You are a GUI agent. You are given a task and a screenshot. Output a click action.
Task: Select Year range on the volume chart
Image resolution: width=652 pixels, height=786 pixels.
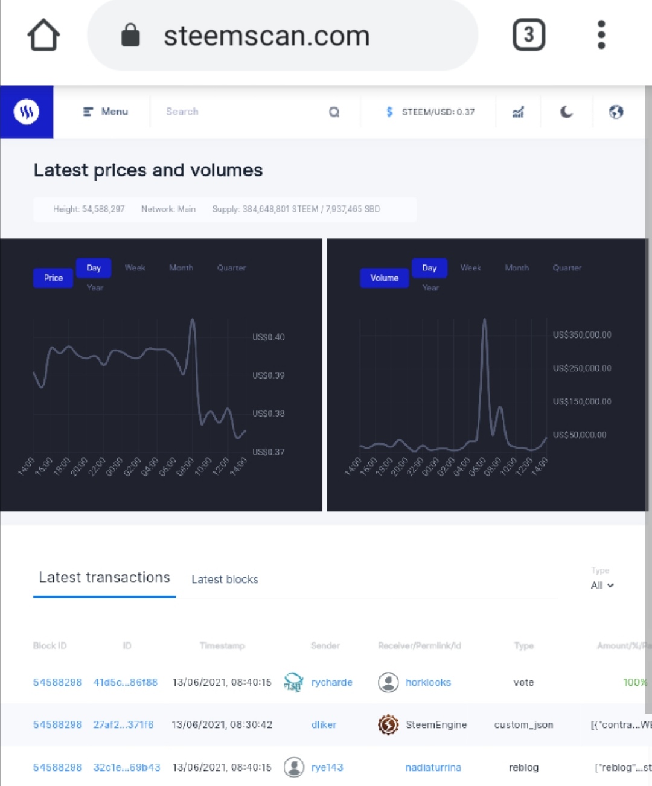[x=430, y=288]
